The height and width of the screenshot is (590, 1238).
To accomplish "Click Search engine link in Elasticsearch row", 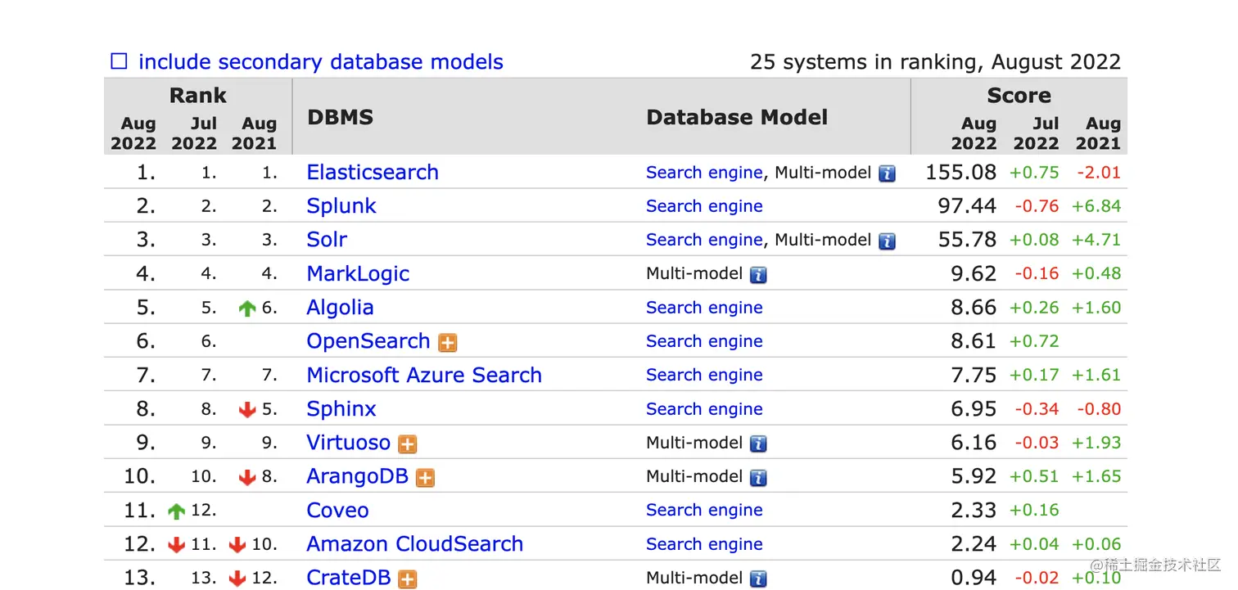I will 704,173.
